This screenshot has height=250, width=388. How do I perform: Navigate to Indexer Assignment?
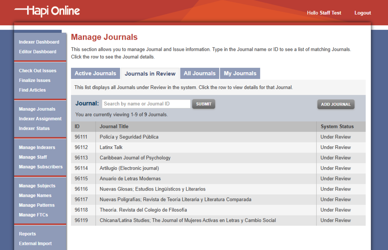click(40, 119)
